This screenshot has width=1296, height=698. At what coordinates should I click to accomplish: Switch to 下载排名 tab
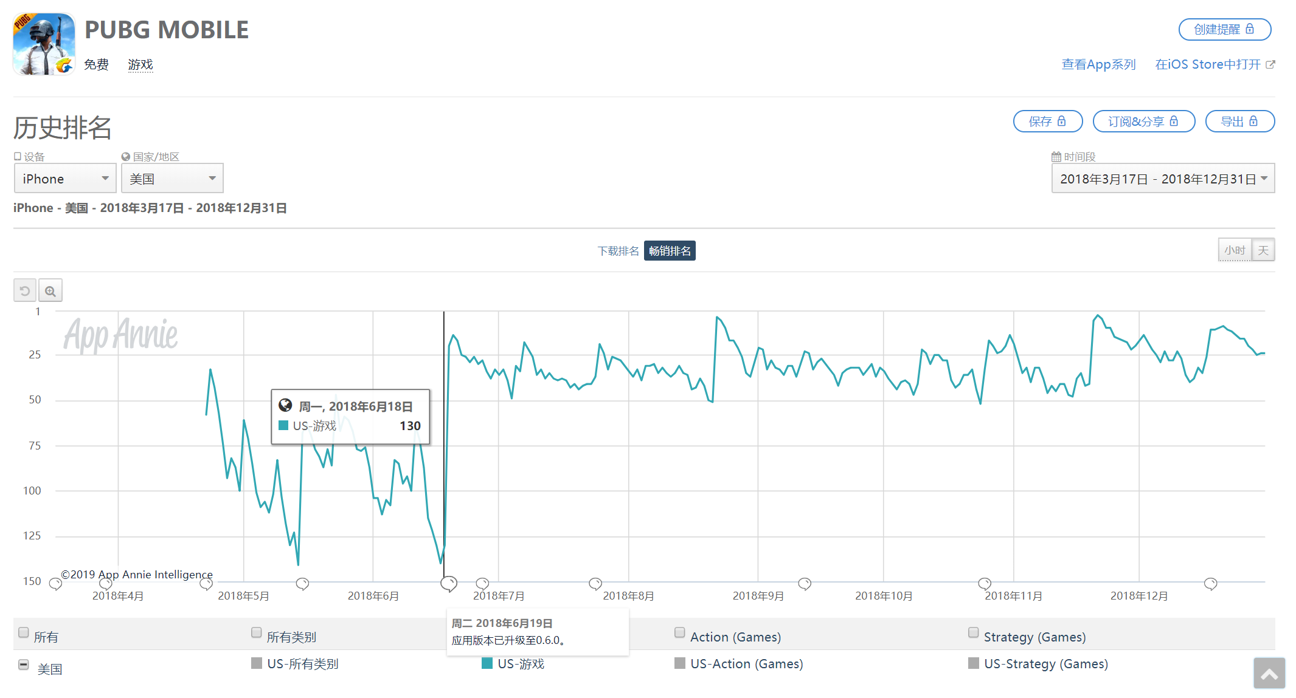618,251
